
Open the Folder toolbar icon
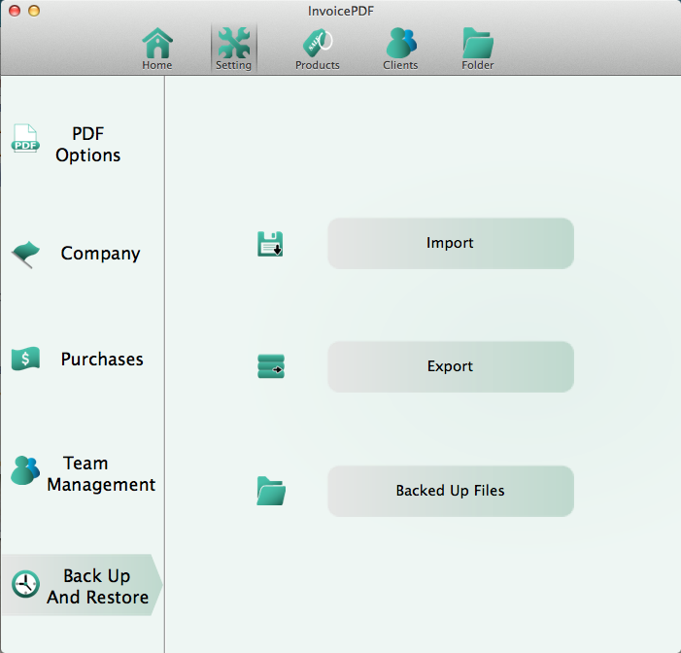point(478,43)
